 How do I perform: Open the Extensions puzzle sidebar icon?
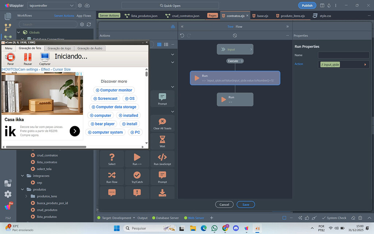click(8, 183)
